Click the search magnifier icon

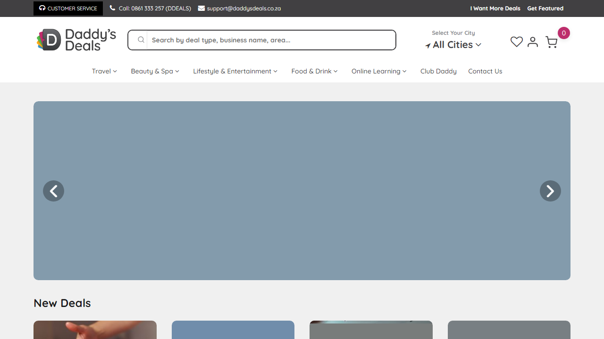[x=141, y=40]
